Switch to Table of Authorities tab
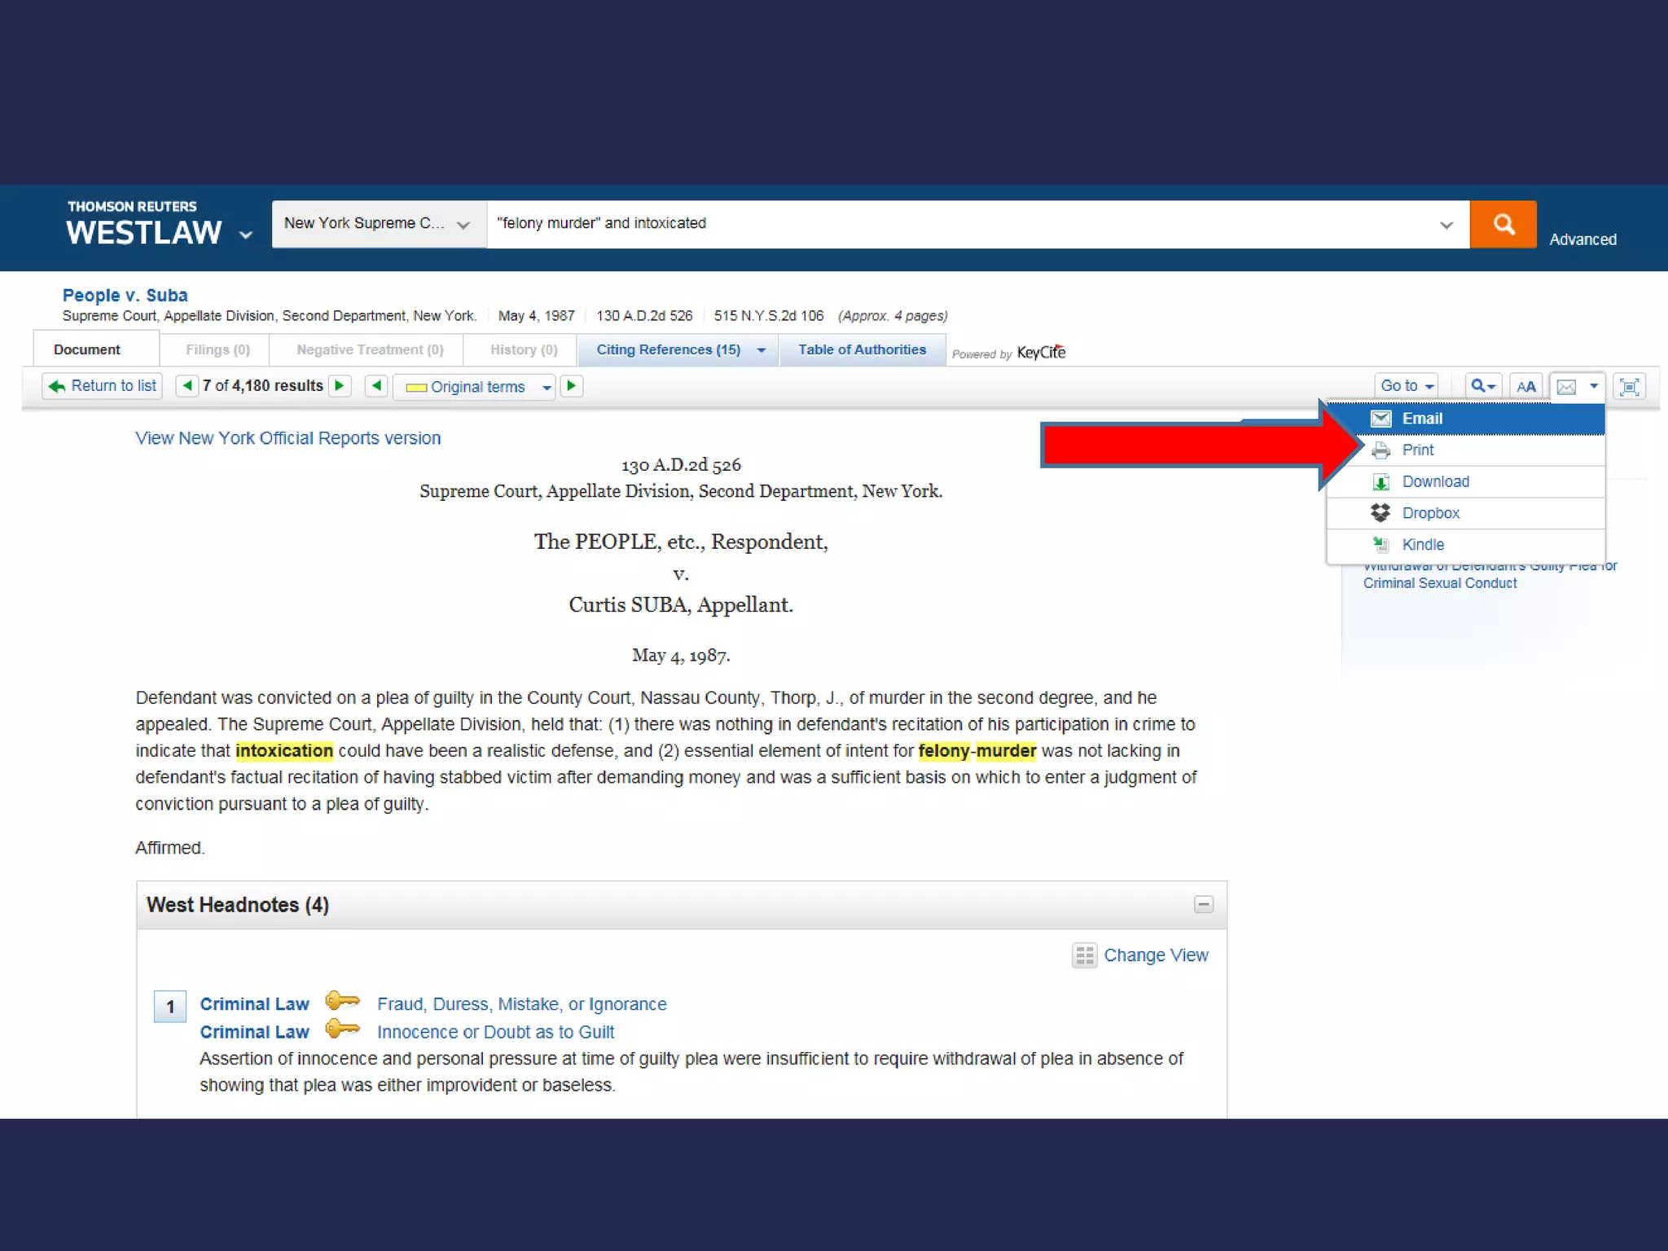 click(862, 350)
